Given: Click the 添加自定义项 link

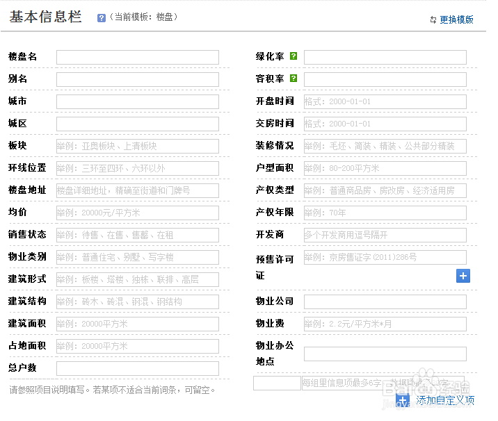Looking at the screenshot, I should click(445, 400).
